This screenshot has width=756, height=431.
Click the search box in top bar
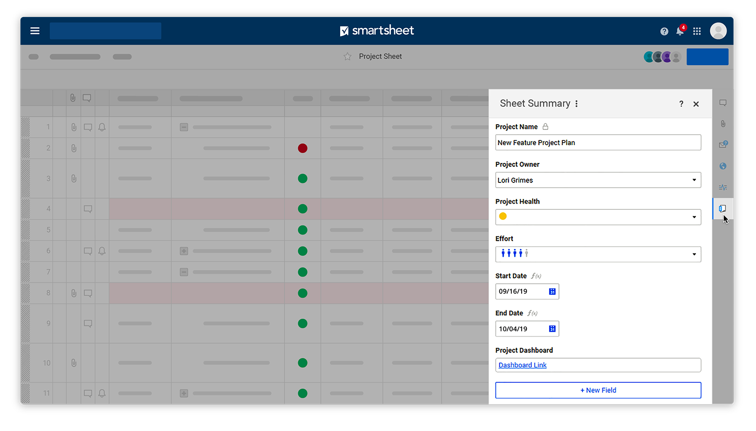(x=105, y=31)
